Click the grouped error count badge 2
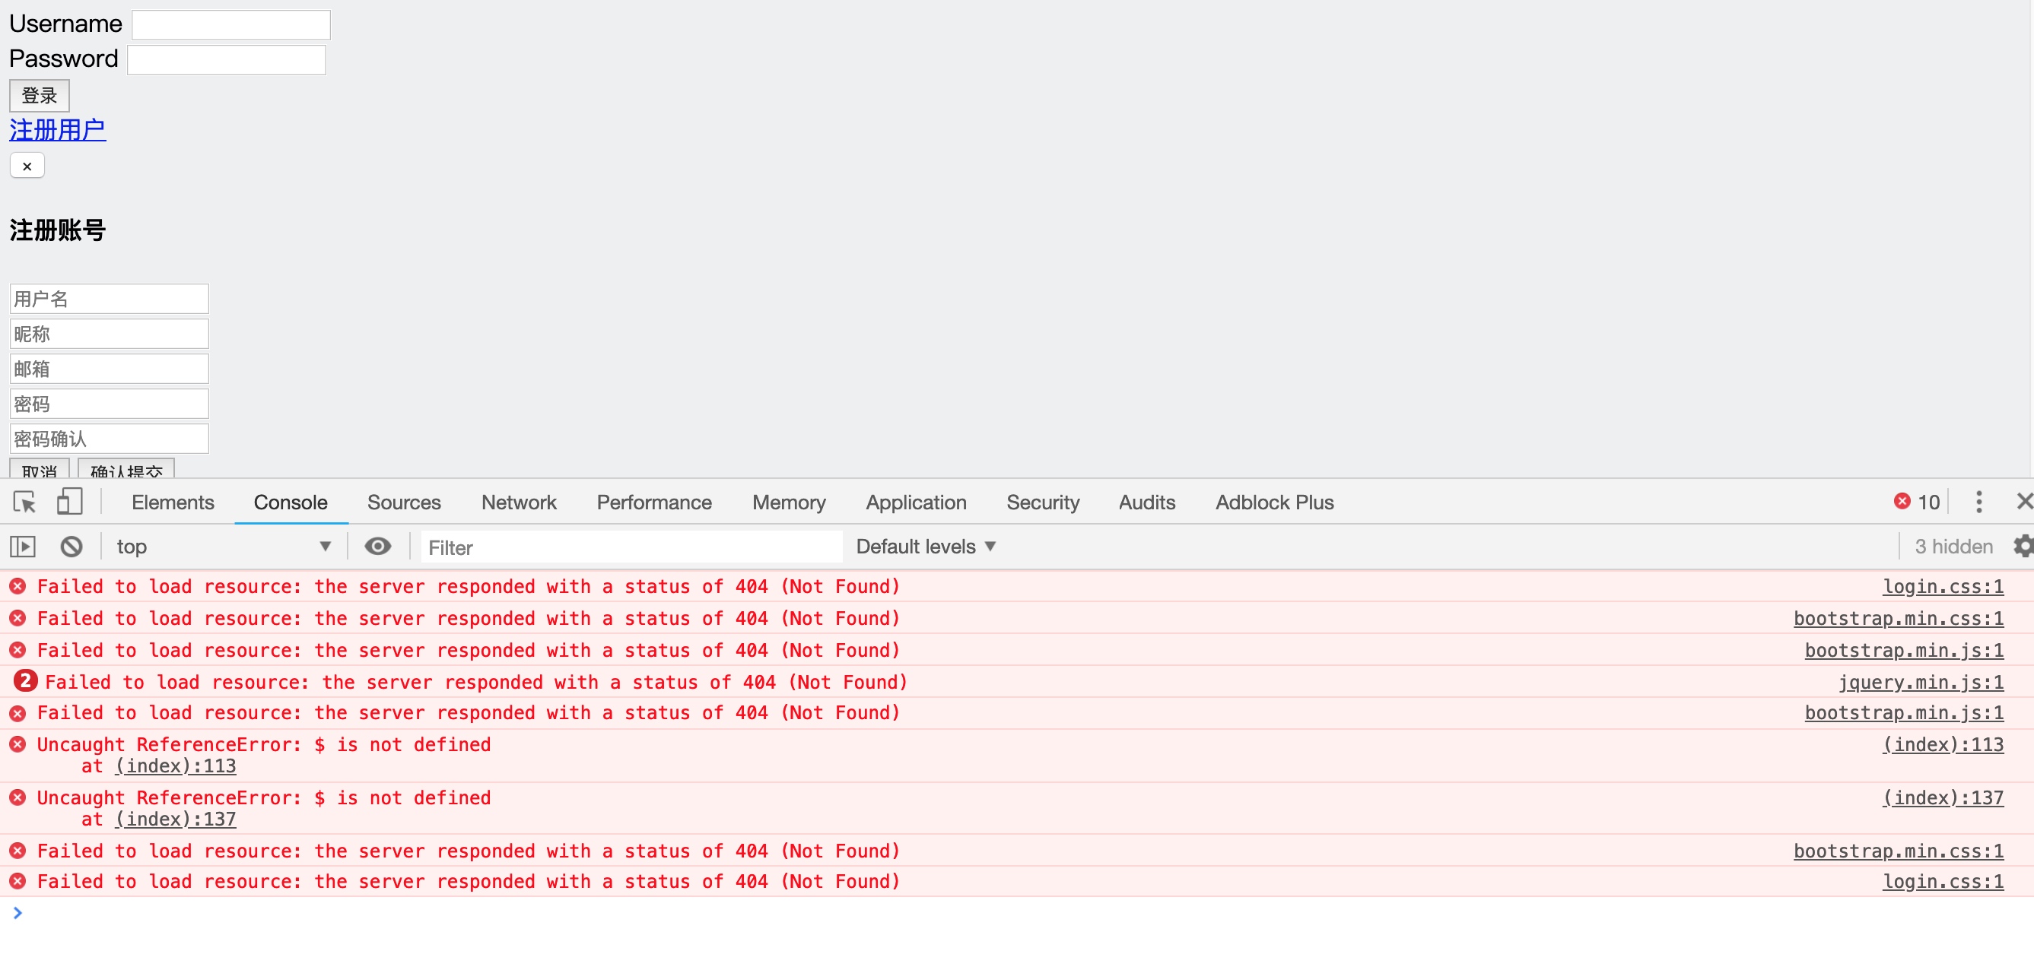Image resolution: width=2034 pixels, height=970 pixels. [25, 681]
